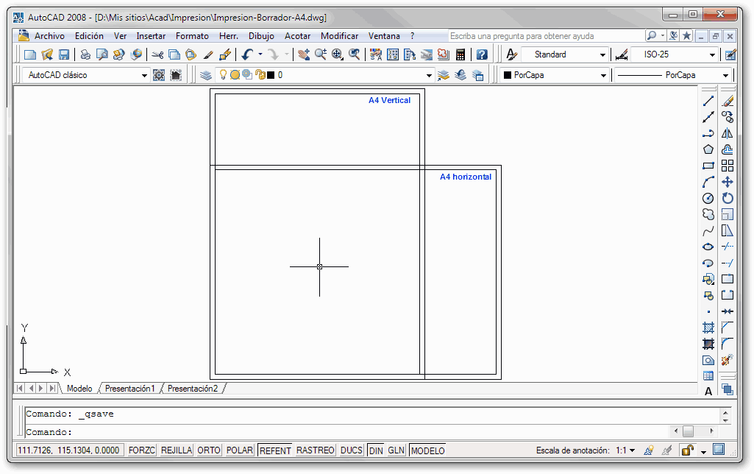Select the Line drawing tool

pyautogui.click(x=708, y=101)
